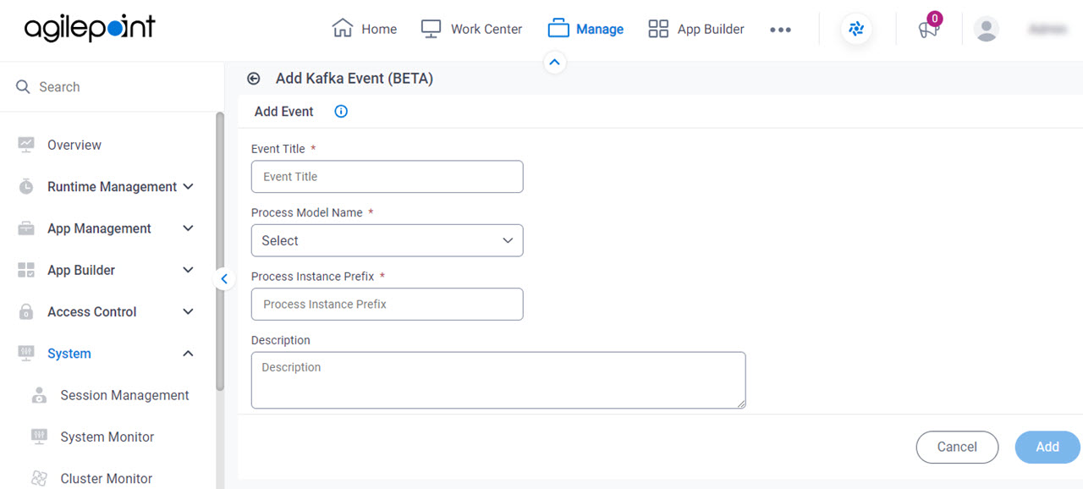This screenshot has width=1083, height=489.
Task: Click the Event Title input field
Action: [388, 177]
